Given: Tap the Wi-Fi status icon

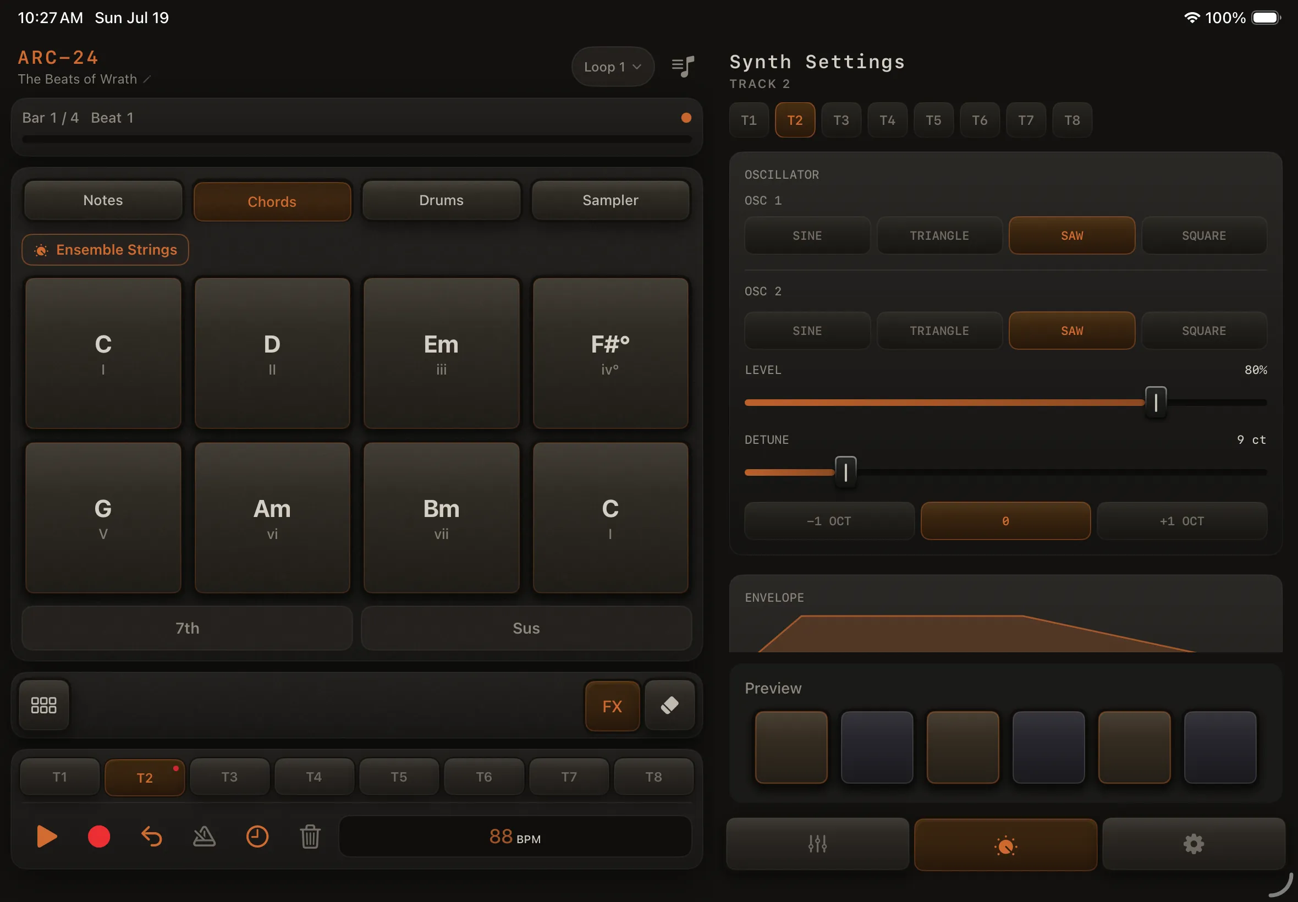Looking at the screenshot, I should (1191, 18).
